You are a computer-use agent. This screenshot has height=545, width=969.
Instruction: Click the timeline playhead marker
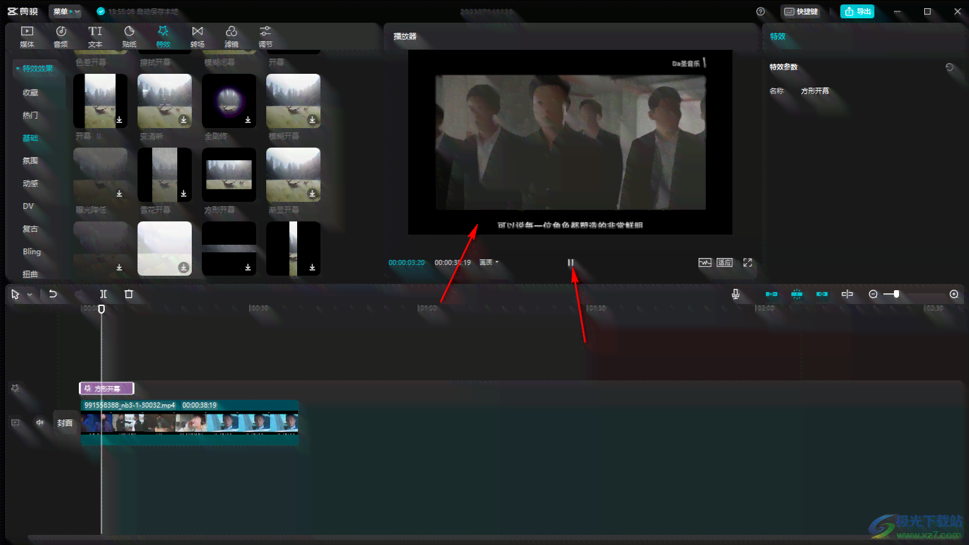(x=102, y=309)
